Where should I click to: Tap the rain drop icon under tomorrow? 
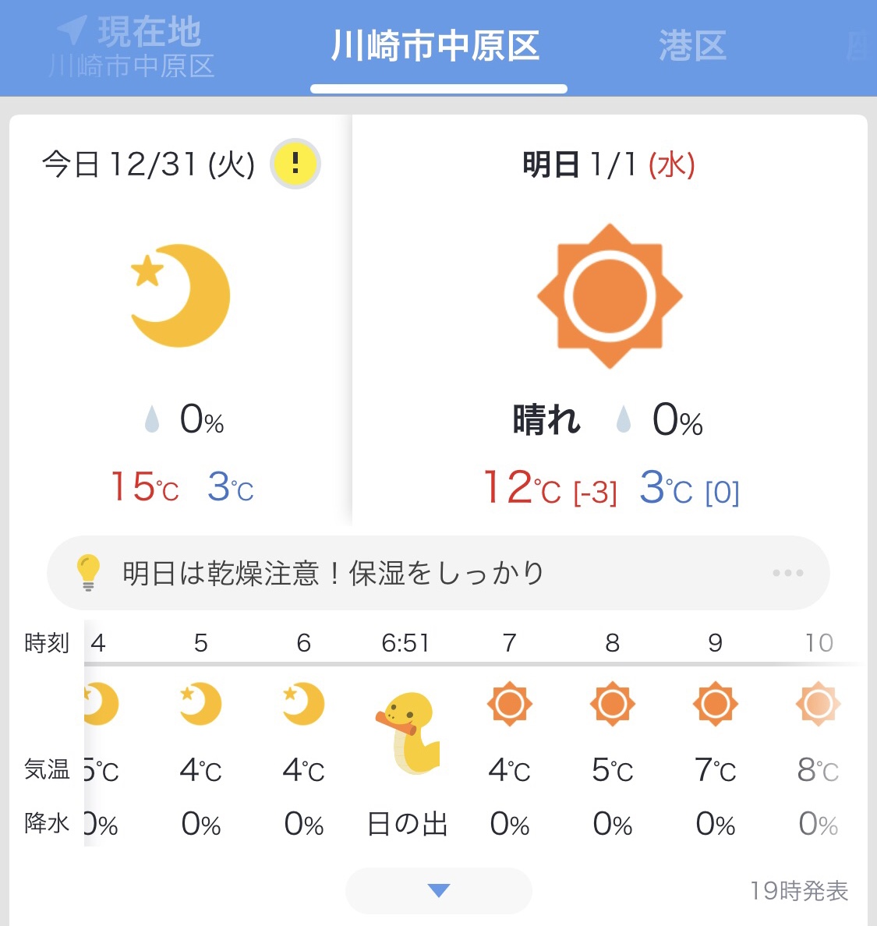tap(624, 419)
